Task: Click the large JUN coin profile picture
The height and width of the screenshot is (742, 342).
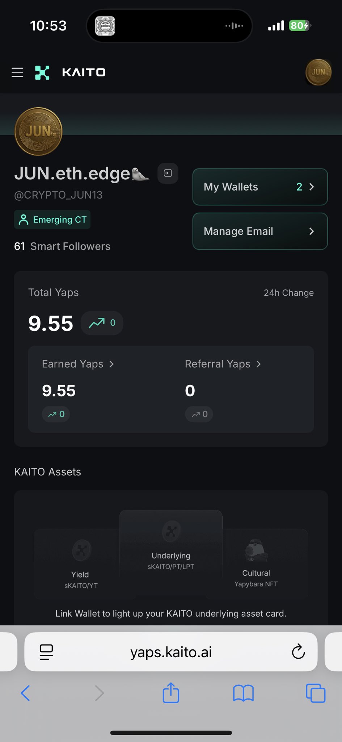Action: click(38, 132)
